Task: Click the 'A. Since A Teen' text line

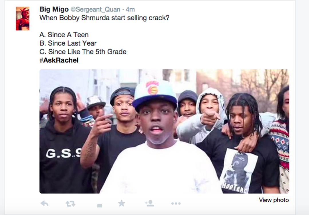Action: click(64, 35)
